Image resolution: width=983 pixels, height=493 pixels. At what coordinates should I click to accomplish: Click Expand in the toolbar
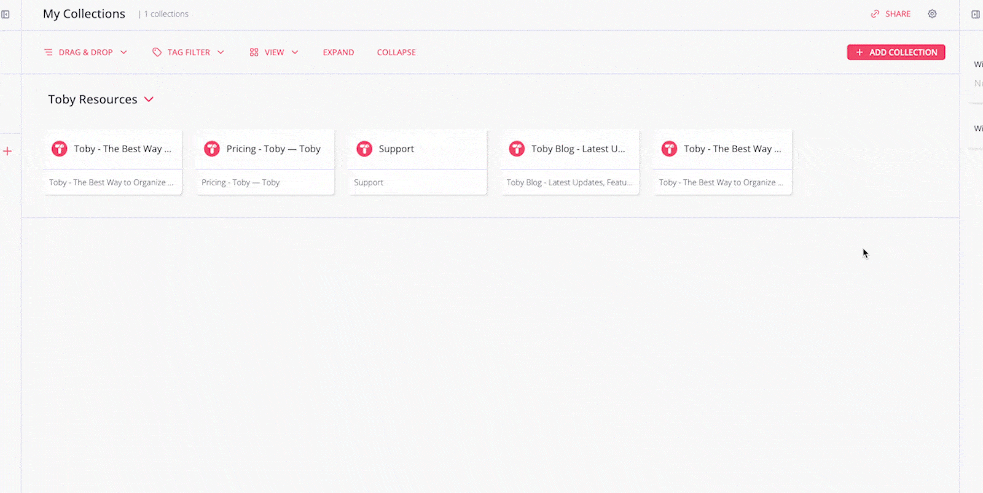tap(338, 52)
